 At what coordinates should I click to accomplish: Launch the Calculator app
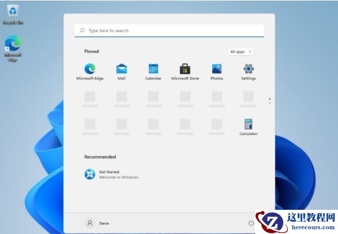point(248,127)
